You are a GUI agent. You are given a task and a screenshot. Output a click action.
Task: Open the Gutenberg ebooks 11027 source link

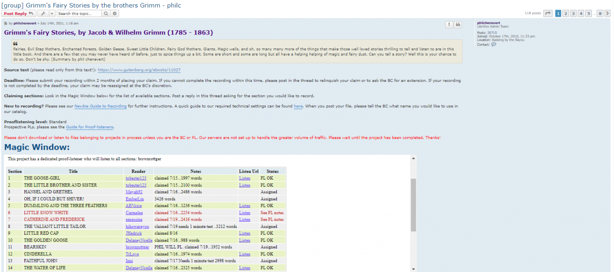pos(139,70)
